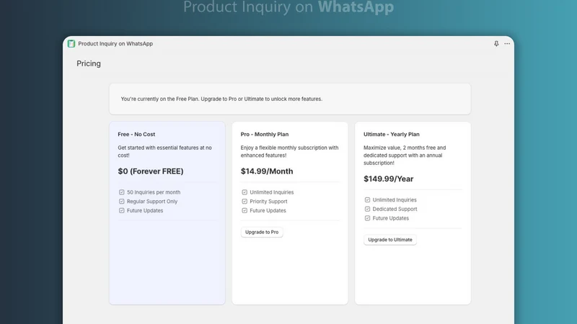Click the Pro plan Unlimited Inquiries check icon

[245, 192]
